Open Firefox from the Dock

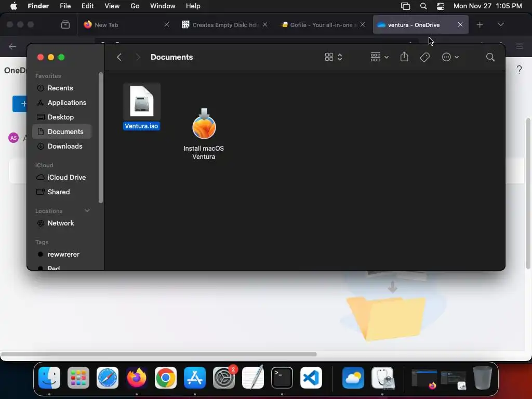point(137,378)
